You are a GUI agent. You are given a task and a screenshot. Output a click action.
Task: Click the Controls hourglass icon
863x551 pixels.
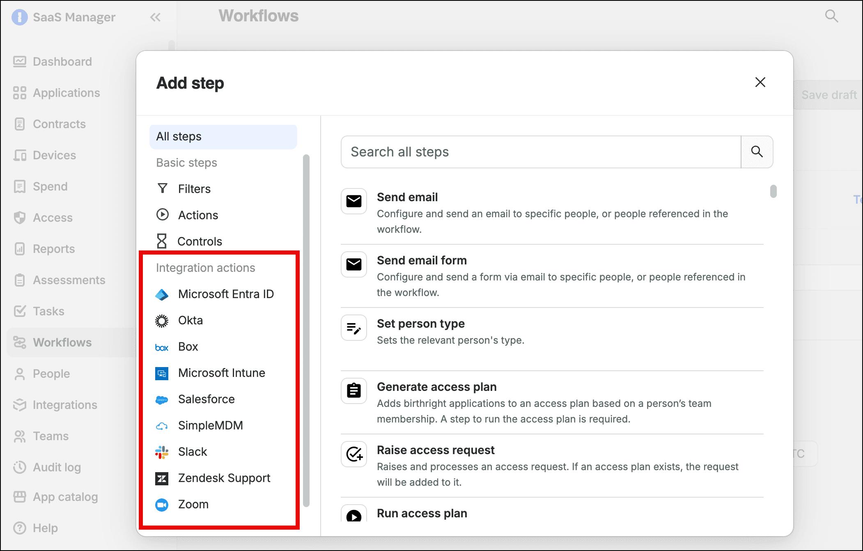(162, 241)
